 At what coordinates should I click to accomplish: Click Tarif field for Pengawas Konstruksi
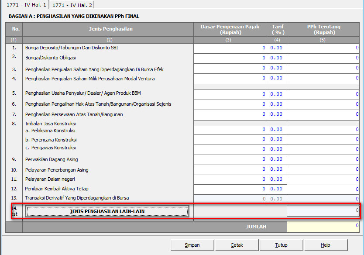276,150
